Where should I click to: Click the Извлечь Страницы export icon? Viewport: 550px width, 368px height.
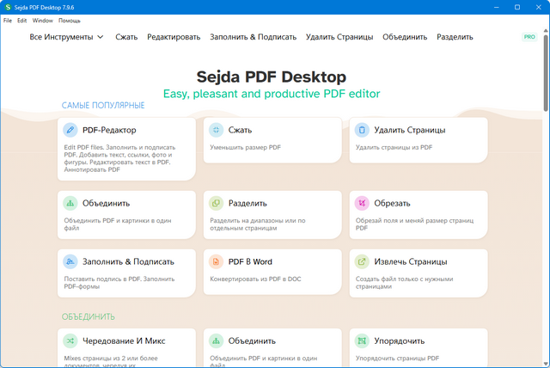tap(362, 261)
